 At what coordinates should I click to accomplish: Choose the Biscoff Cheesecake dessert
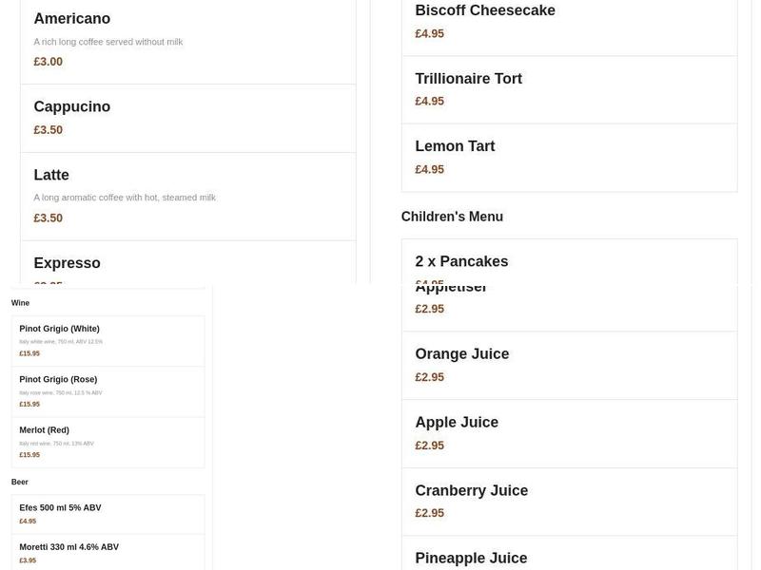(569, 22)
